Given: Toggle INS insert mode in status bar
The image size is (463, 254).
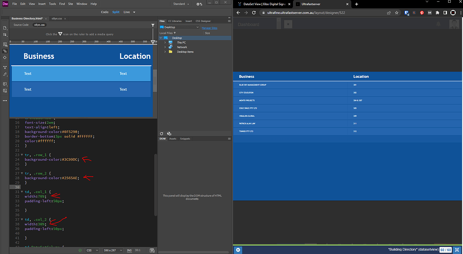Looking at the screenshot, I should coord(129,250).
